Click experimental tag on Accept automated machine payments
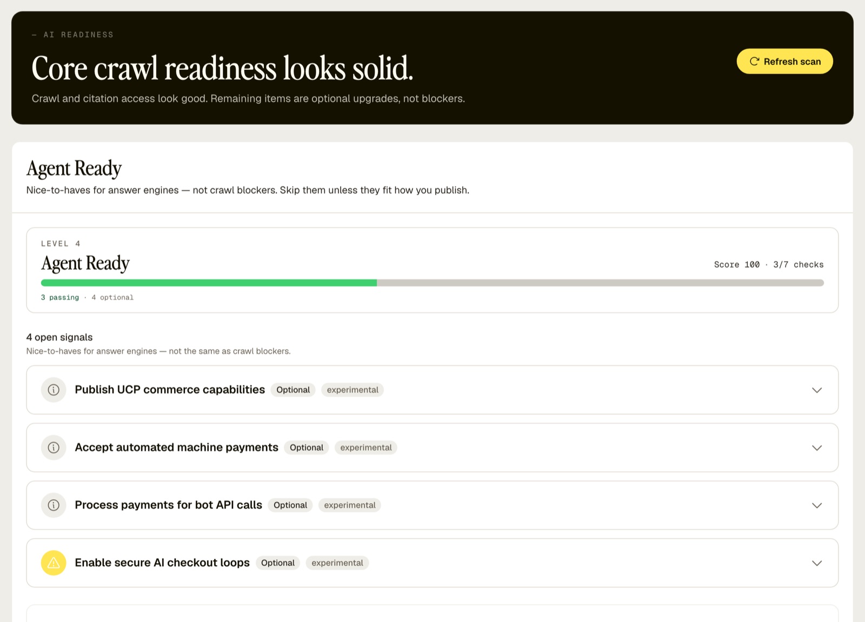 366,447
